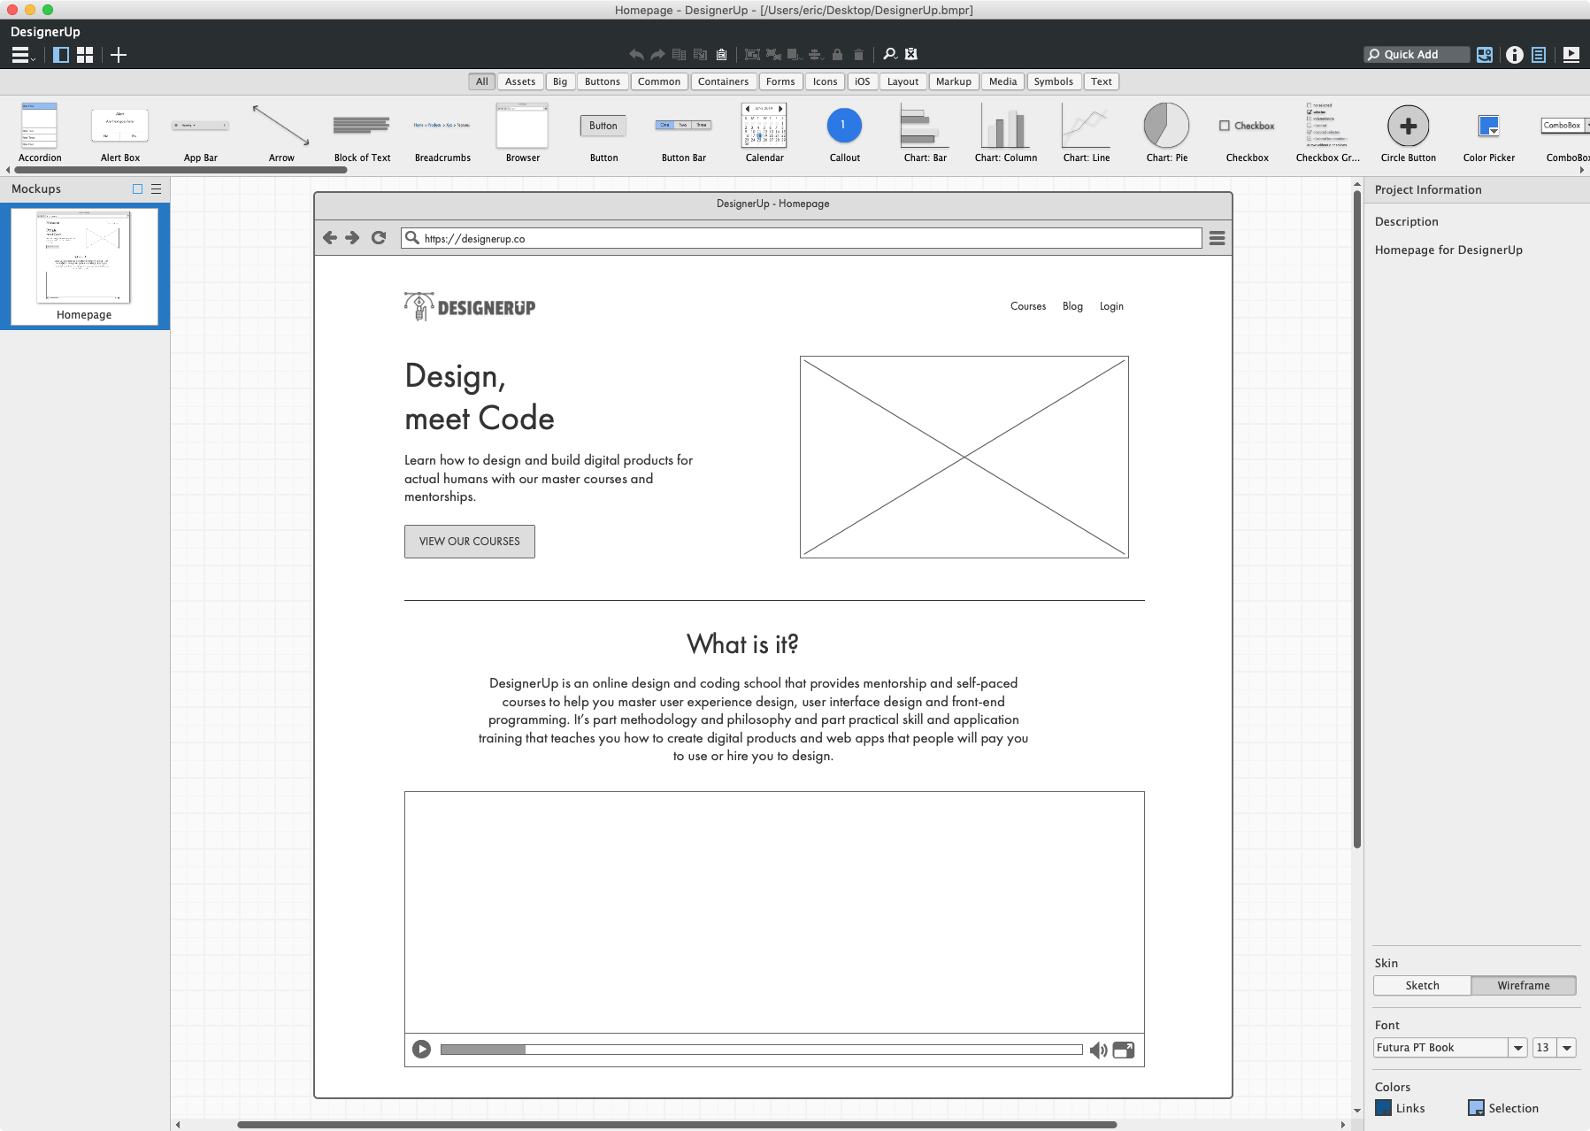Toggle the Inspector info icon
This screenshot has height=1131, width=1590.
[x=1515, y=55]
